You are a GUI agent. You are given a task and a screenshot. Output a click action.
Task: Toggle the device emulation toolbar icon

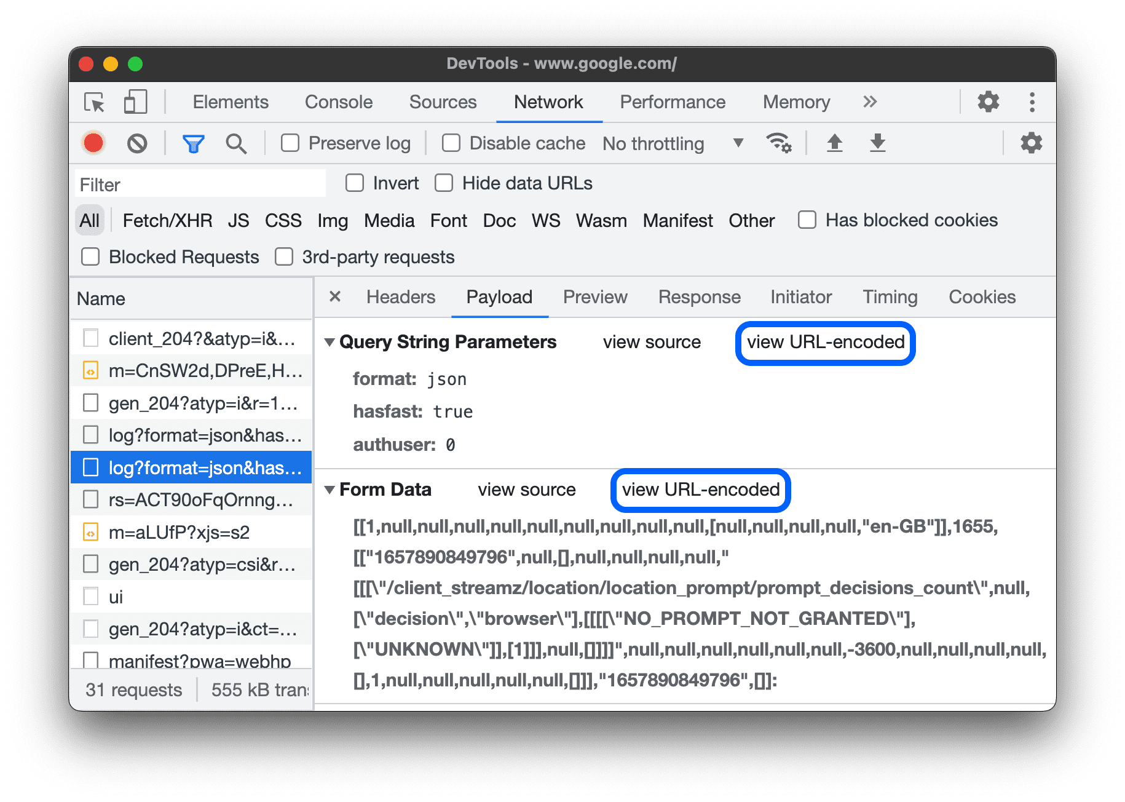[x=135, y=102]
